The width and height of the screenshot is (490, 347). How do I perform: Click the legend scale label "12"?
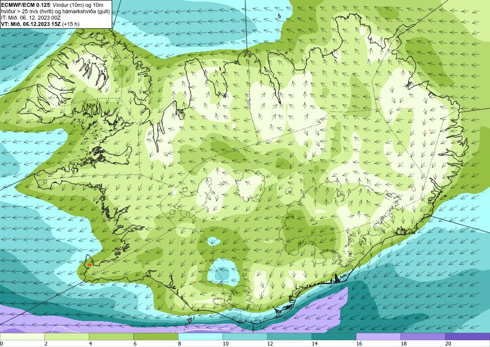(x=269, y=344)
